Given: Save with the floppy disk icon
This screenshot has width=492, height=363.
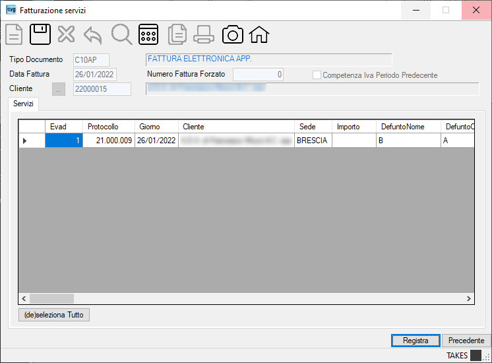Looking at the screenshot, I should tap(40, 34).
